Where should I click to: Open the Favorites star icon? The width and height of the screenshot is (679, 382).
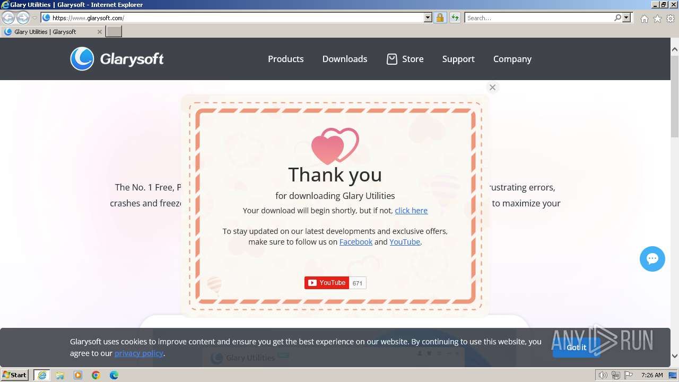point(657,19)
